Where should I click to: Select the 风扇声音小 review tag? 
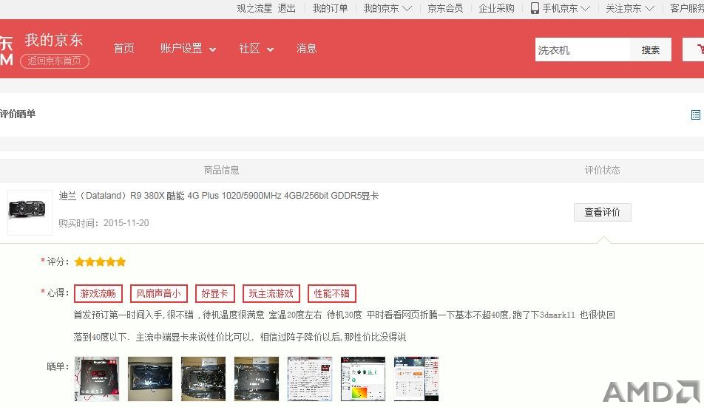click(x=158, y=293)
